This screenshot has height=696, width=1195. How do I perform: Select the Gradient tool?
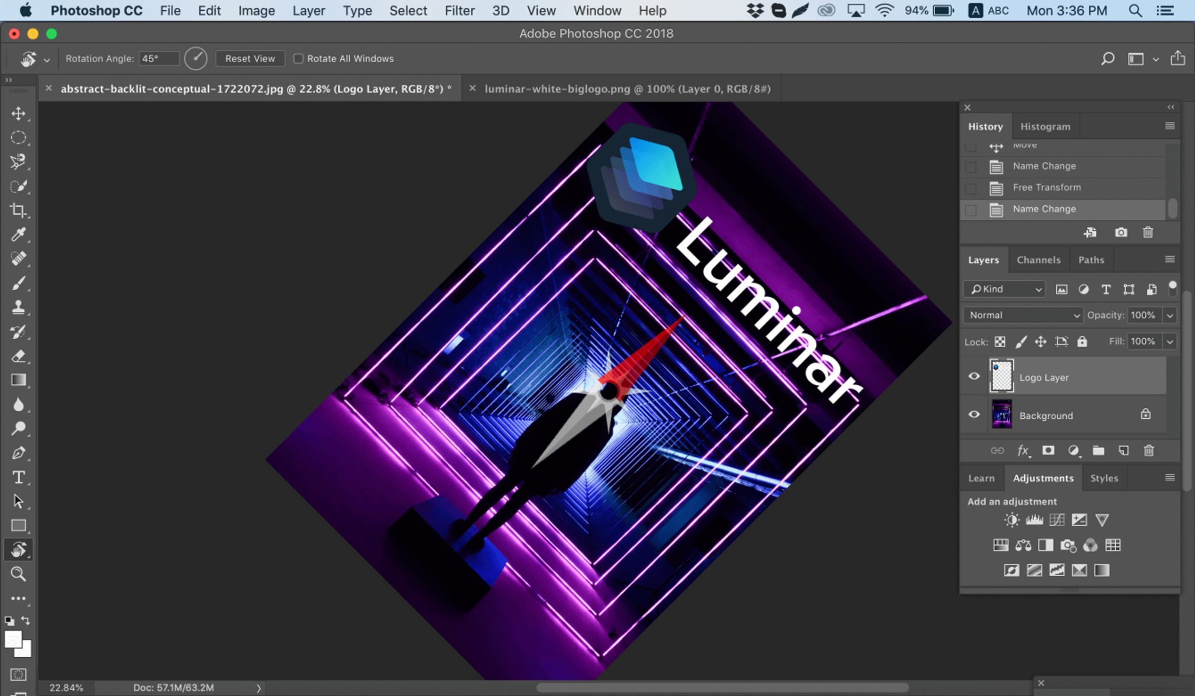[x=18, y=380]
